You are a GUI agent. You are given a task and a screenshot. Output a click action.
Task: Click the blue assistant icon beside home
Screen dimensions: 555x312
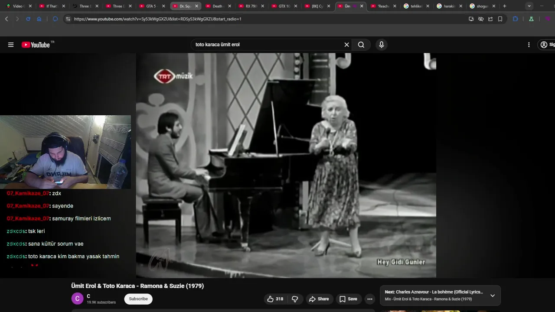tap(55, 19)
